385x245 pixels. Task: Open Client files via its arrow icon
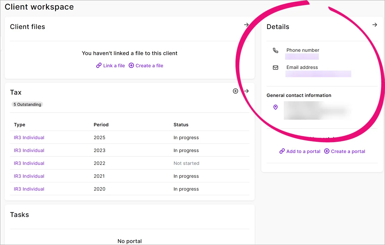coord(246,24)
